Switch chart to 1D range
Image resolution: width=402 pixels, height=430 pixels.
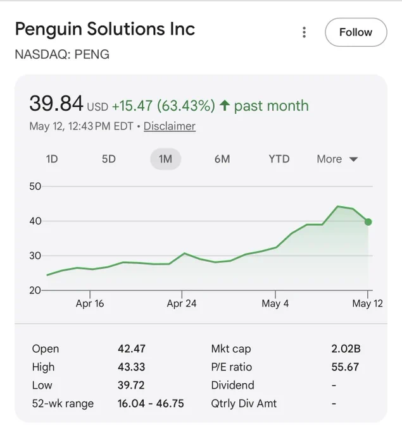pyautogui.click(x=52, y=159)
